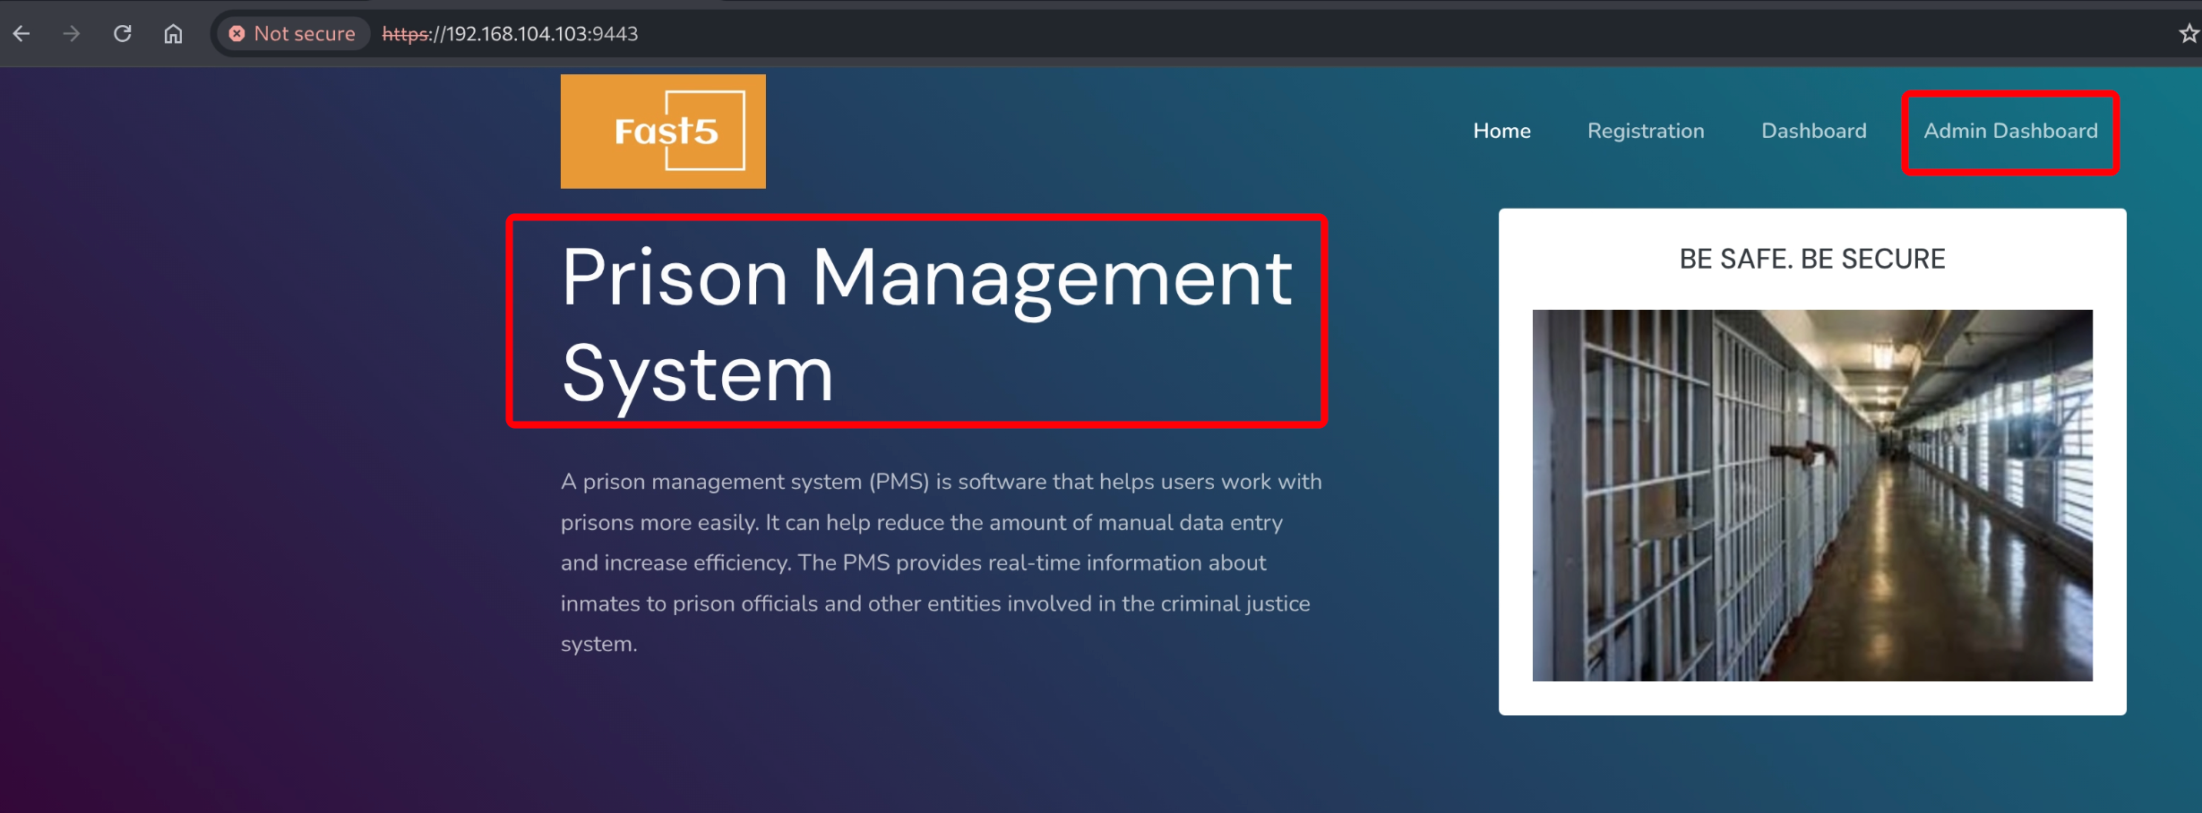2202x813 pixels.
Task: Click the red warning circle in security chip
Action: tap(237, 34)
